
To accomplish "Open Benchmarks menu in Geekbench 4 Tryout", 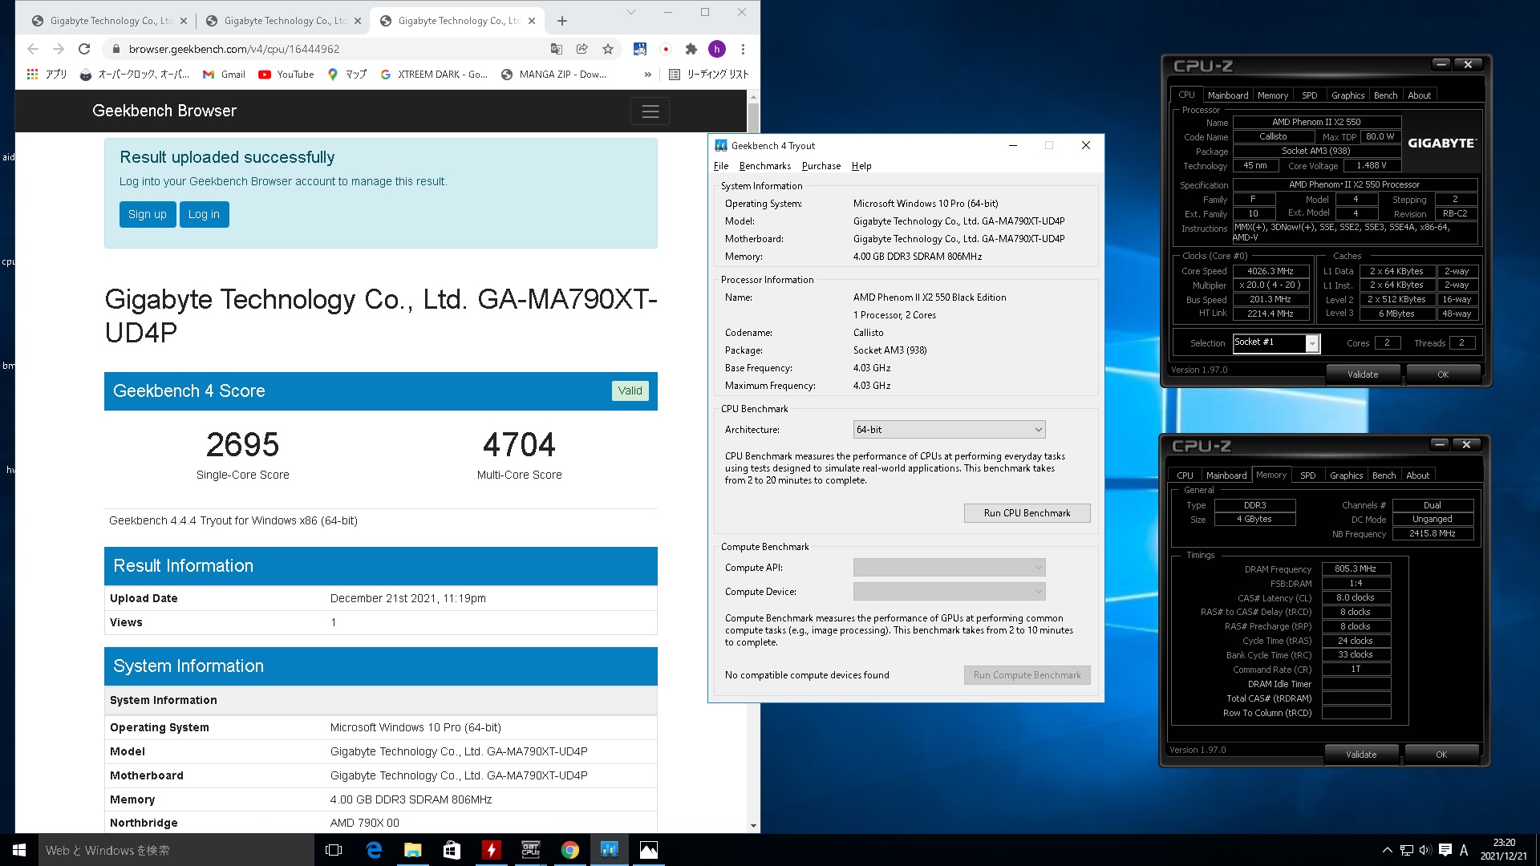I will coord(765,166).
